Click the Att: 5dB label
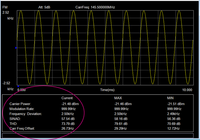This screenshot has width=200, height=140. 44,7
